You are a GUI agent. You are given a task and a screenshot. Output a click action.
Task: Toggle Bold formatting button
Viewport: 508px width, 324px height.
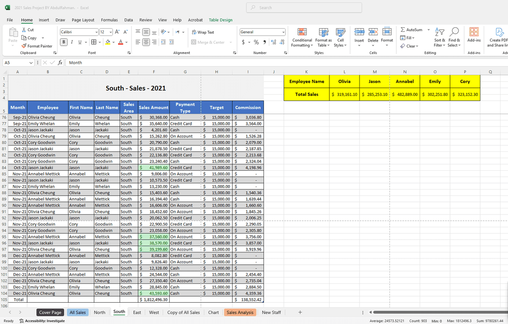point(63,42)
